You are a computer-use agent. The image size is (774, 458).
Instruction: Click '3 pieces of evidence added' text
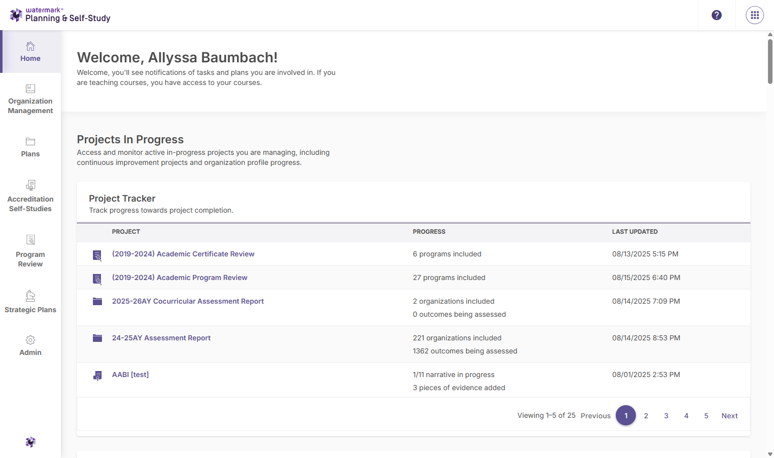(459, 388)
